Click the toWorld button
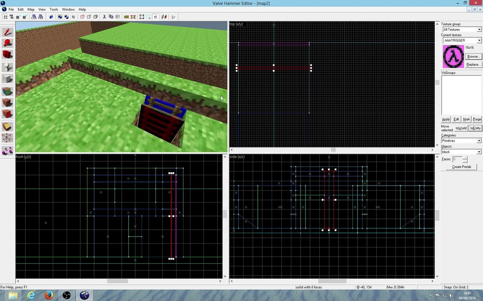 point(461,128)
